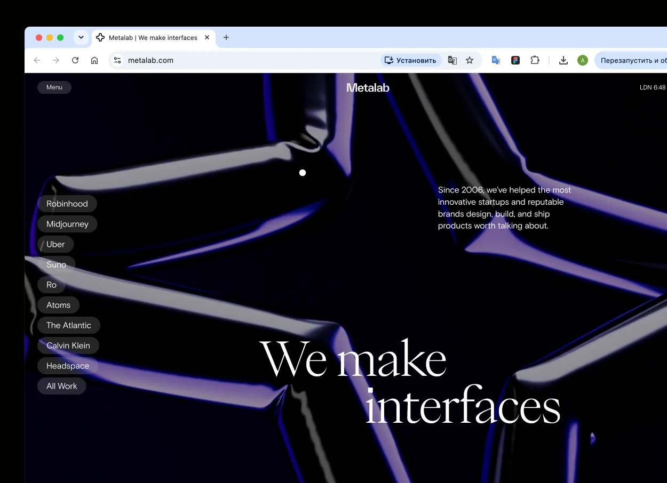Open a new tab with plus button
Viewport: 667px width, 483px height.
226,37
